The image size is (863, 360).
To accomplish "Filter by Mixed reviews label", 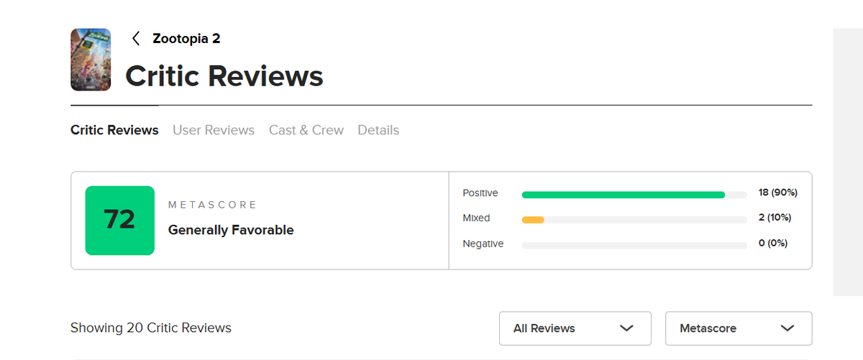I will click(x=476, y=218).
